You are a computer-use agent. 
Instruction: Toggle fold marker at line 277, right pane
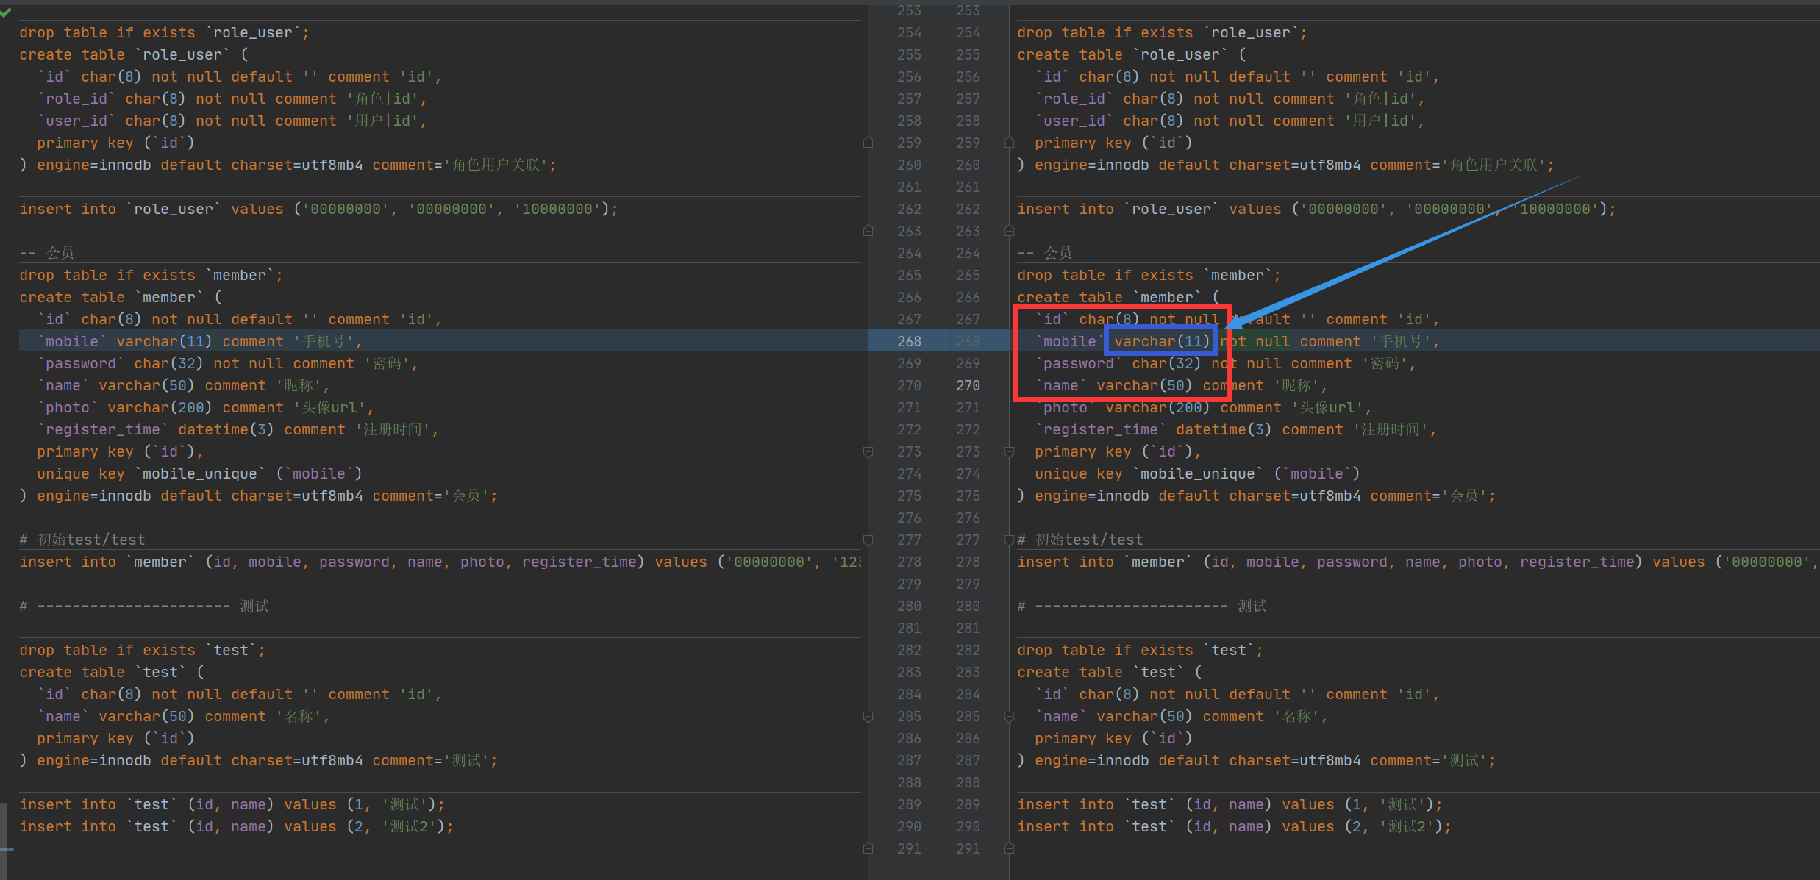click(x=1009, y=540)
